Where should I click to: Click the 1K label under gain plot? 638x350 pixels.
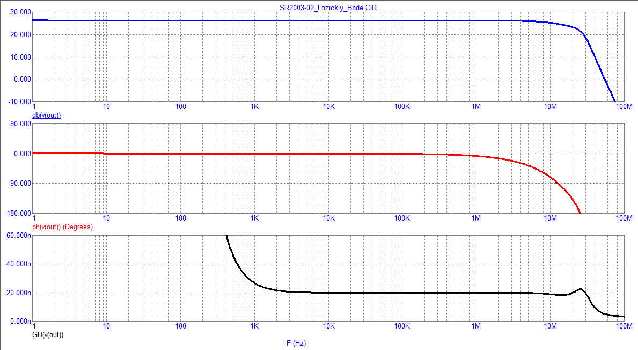pos(254,107)
